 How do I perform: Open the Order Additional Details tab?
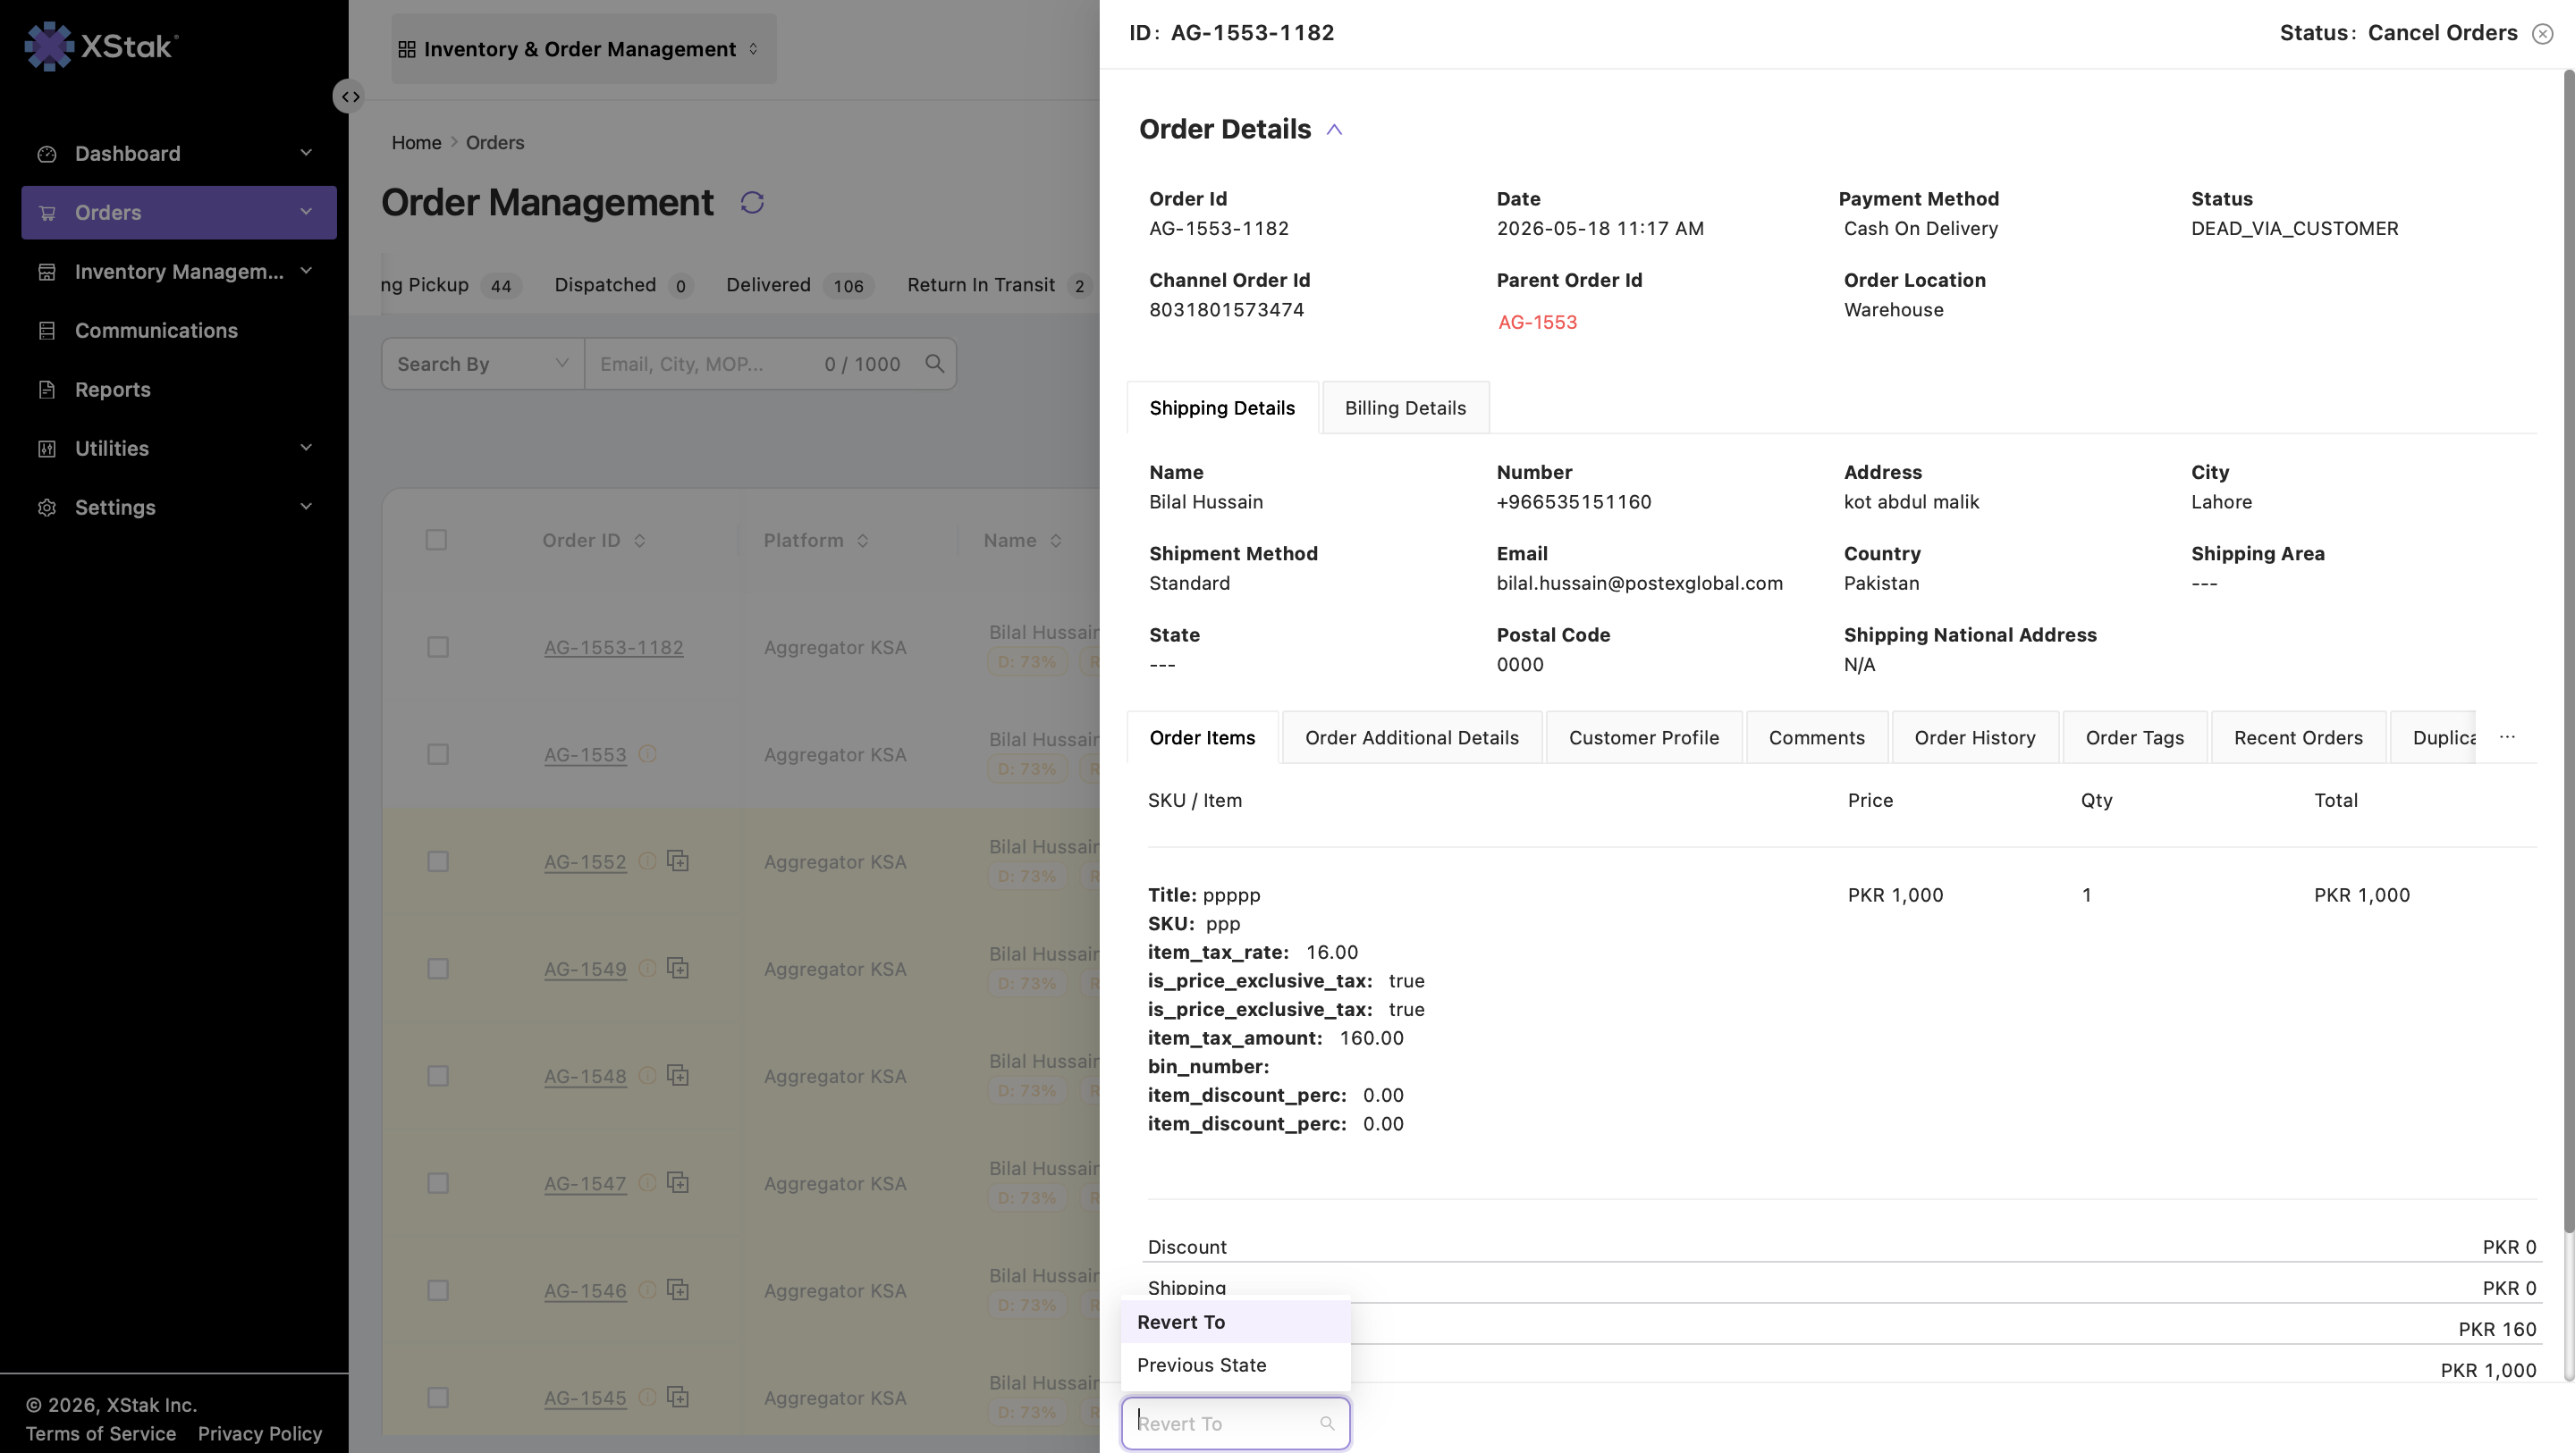(x=1412, y=737)
